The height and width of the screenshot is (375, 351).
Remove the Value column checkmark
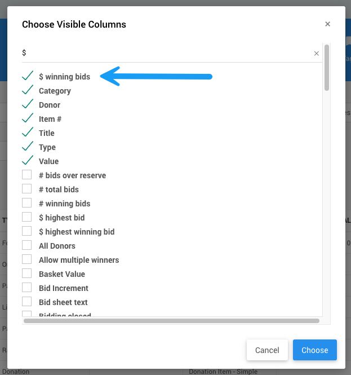click(27, 161)
